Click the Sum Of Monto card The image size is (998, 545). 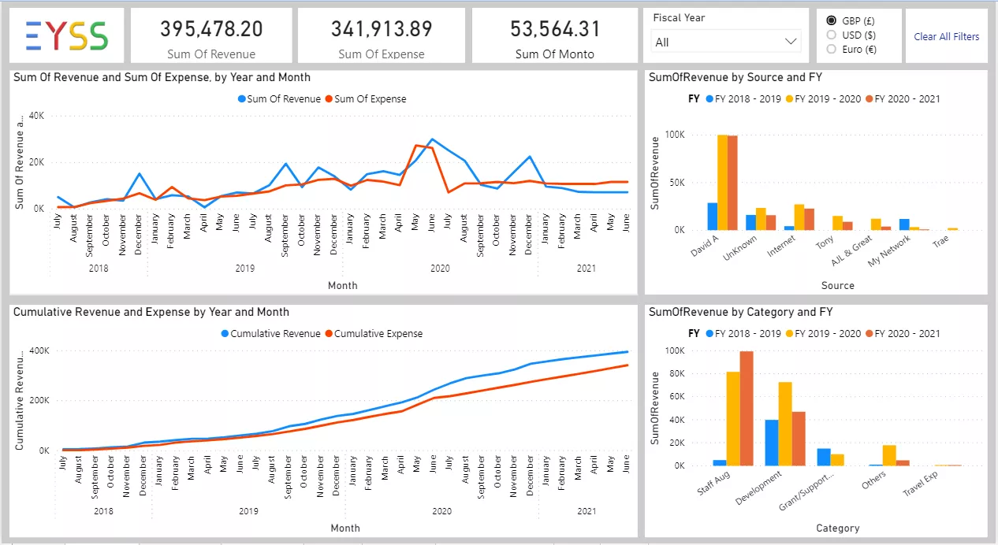coord(554,35)
